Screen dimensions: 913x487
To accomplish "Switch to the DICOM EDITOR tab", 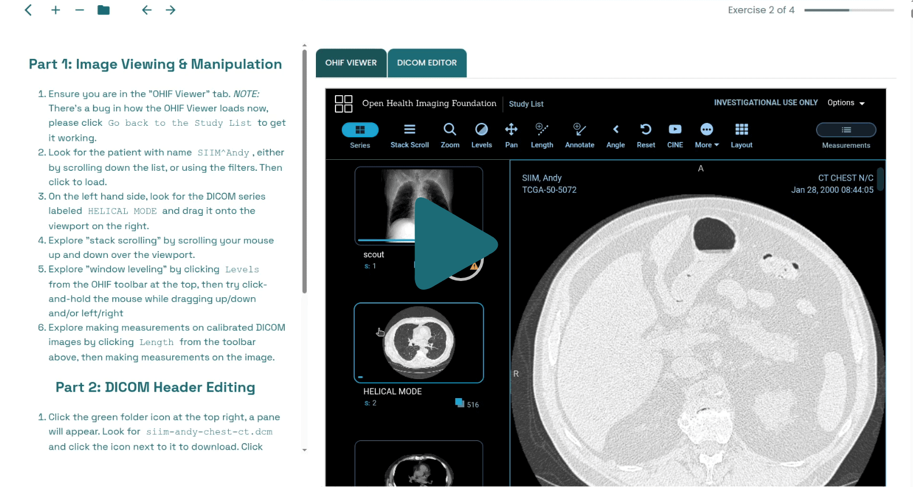I will tap(427, 63).
